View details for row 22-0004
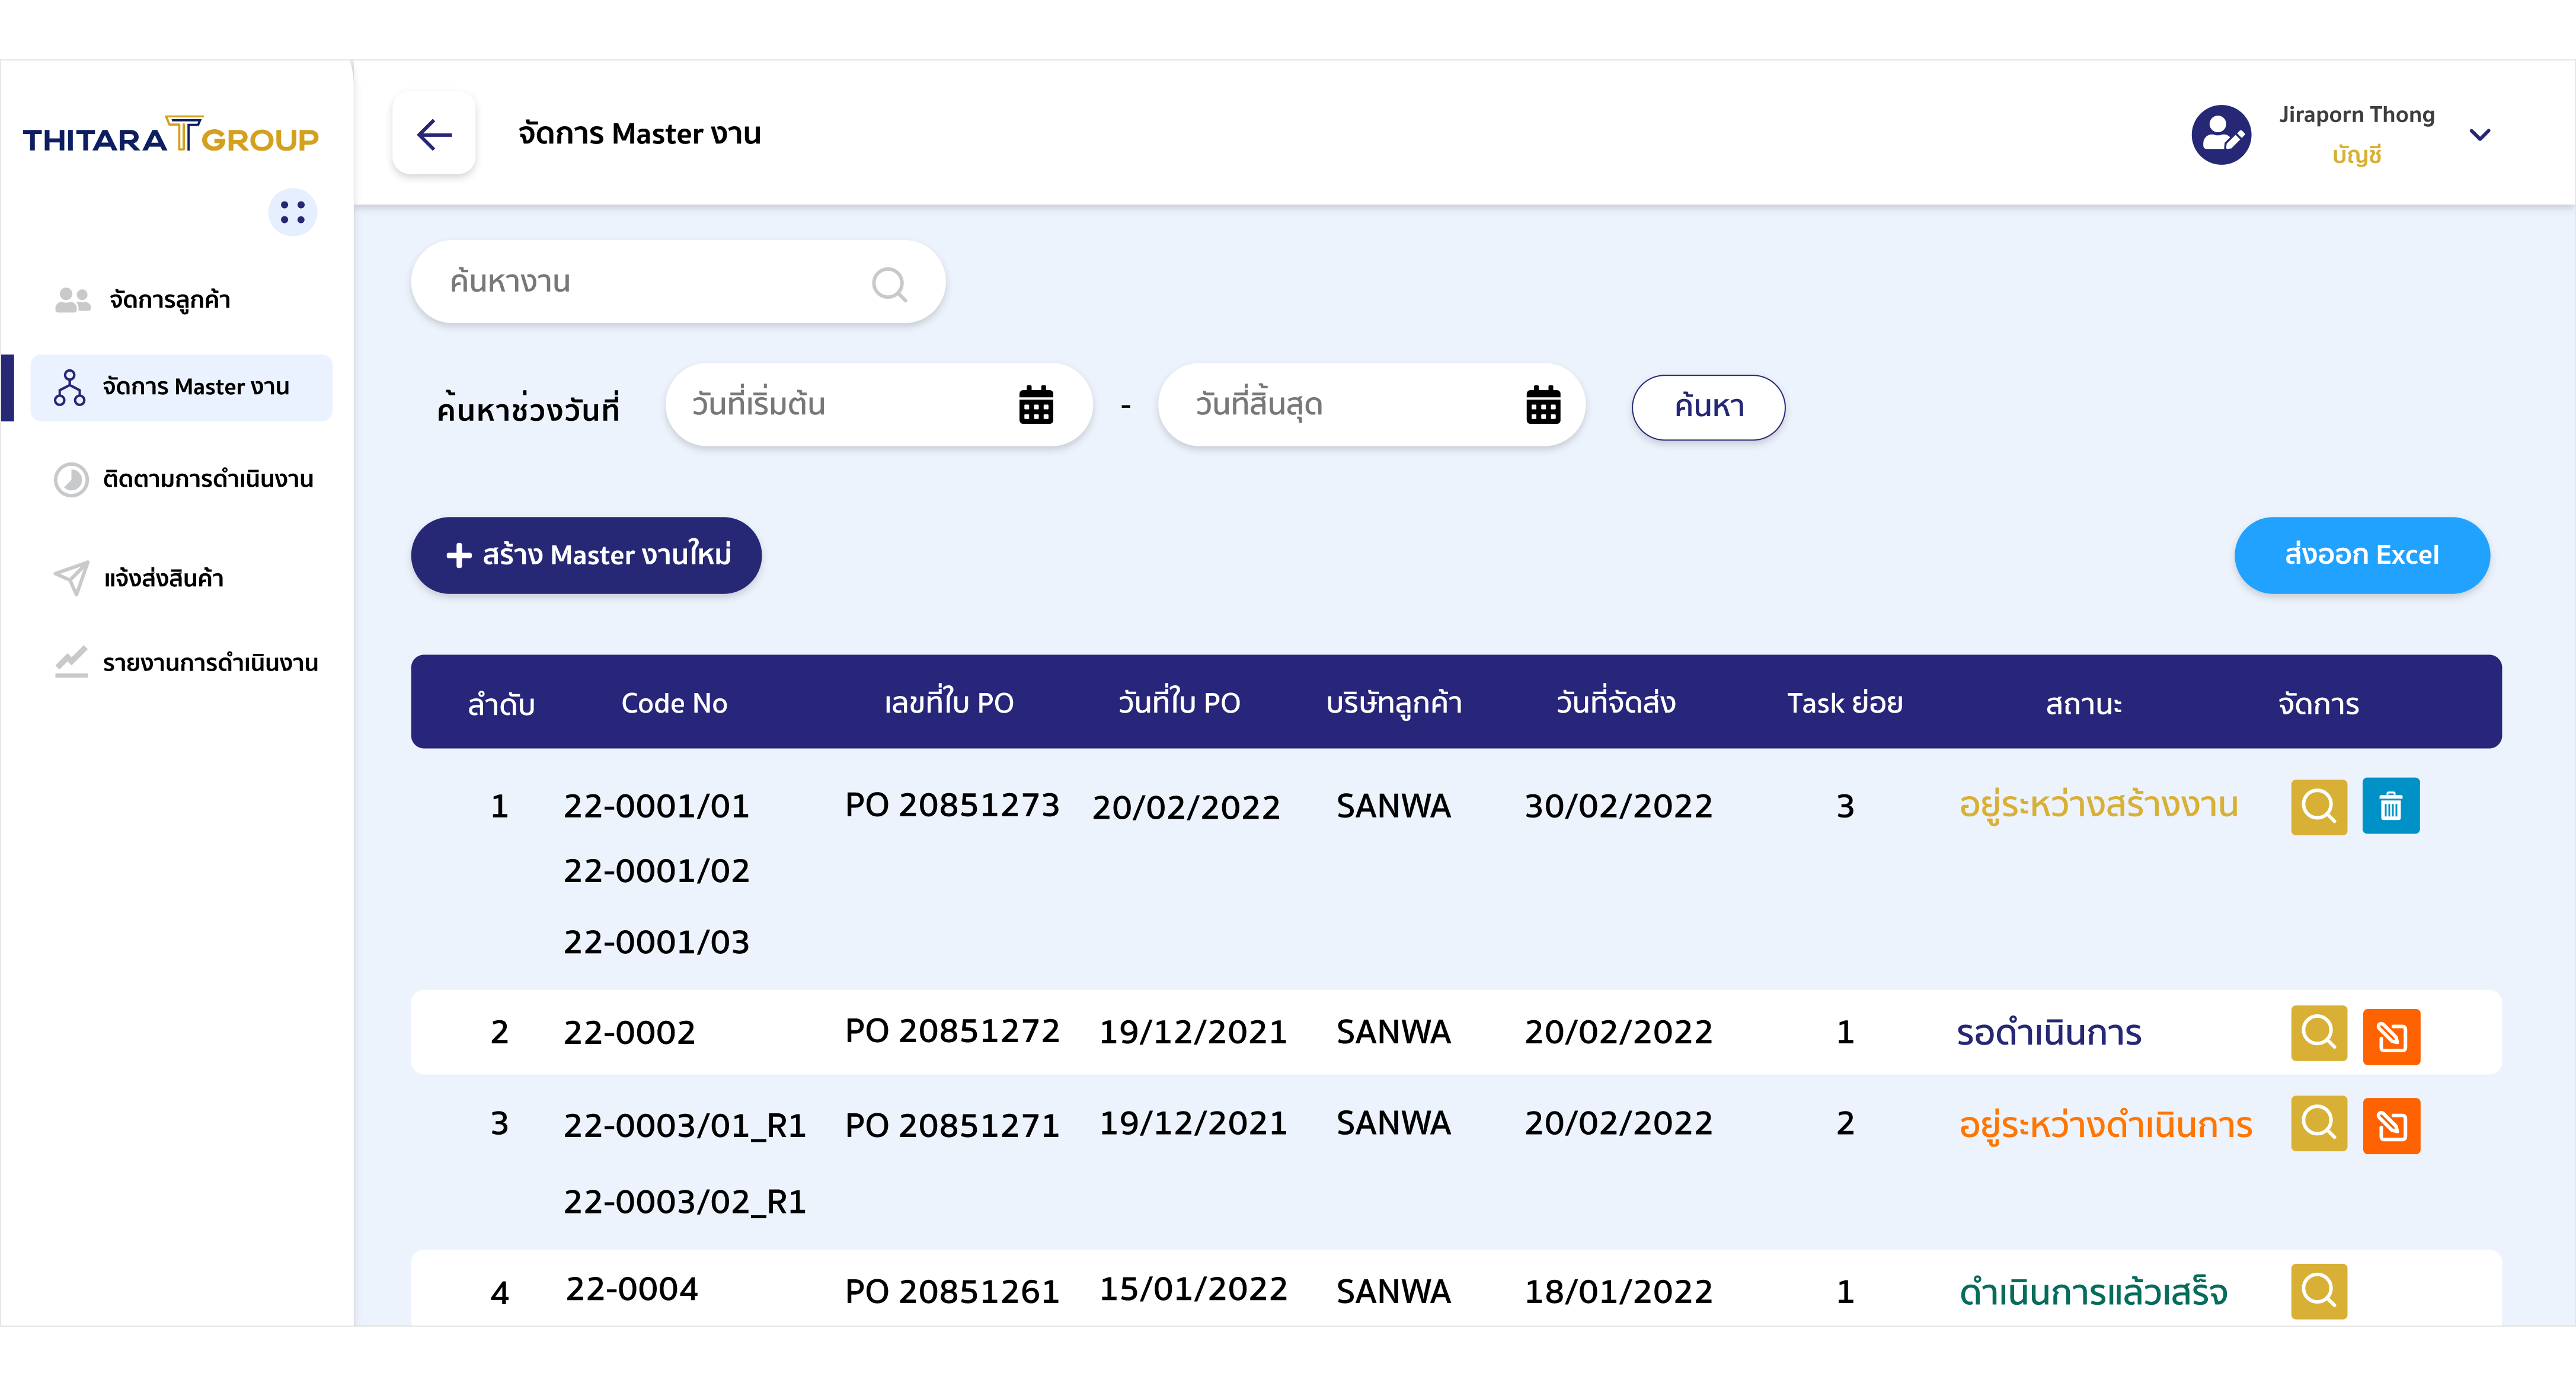2576x1386 pixels. 2319,1291
